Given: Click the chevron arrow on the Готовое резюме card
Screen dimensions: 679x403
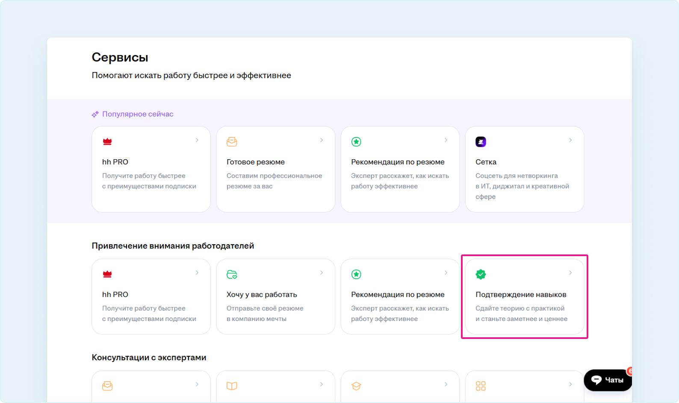Looking at the screenshot, I should [x=322, y=140].
